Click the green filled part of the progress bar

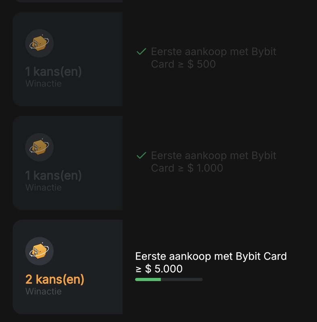point(148,279)
